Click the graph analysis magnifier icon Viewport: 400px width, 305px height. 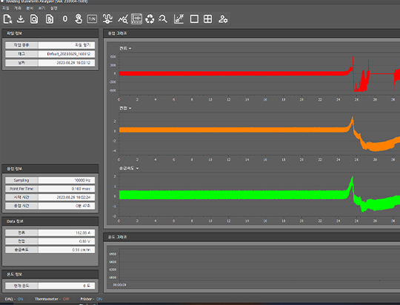tap(123, 19)
